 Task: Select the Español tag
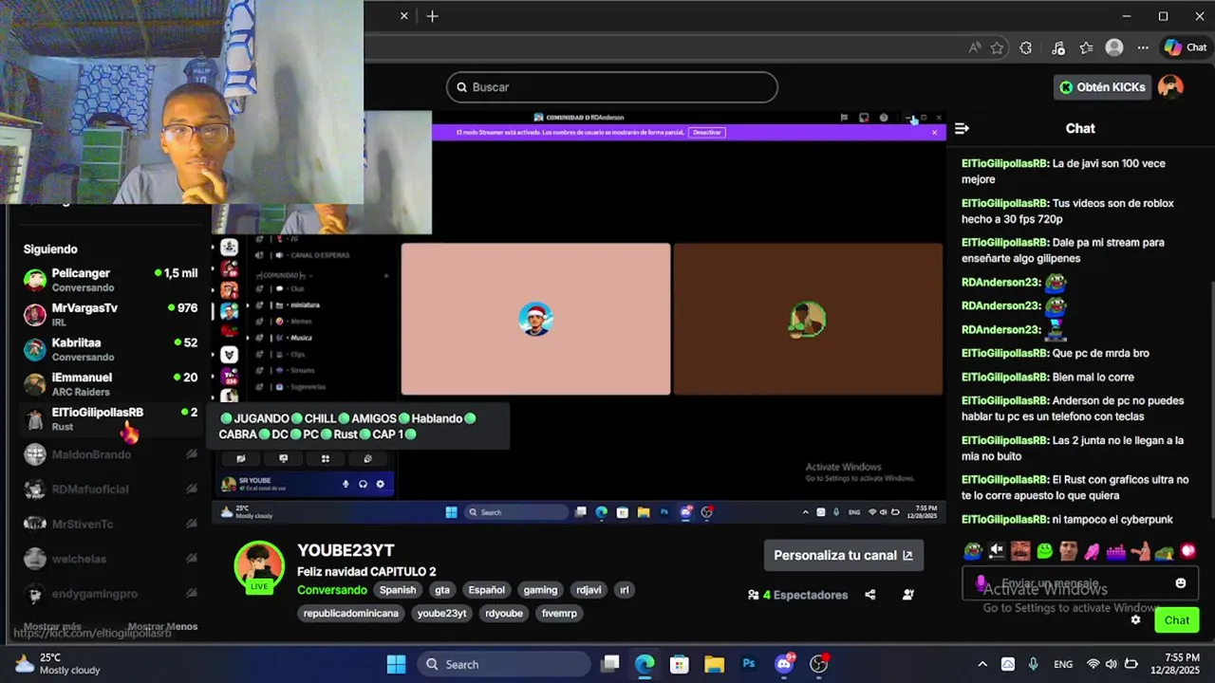(487, 590)
